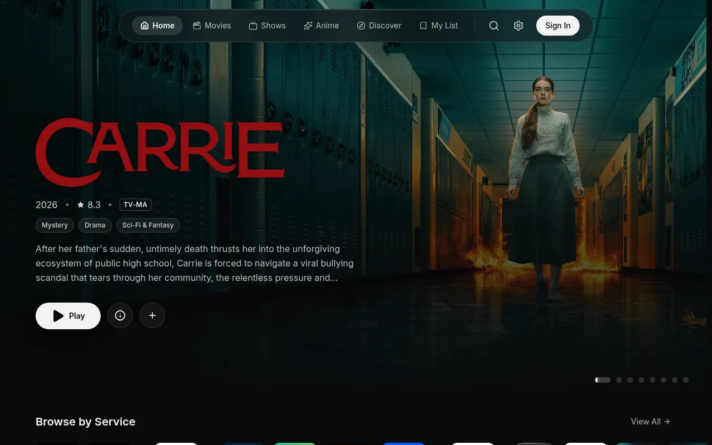Jump to second carousel slide dot
The image size is (712, 445).
(x=619, y=380)
